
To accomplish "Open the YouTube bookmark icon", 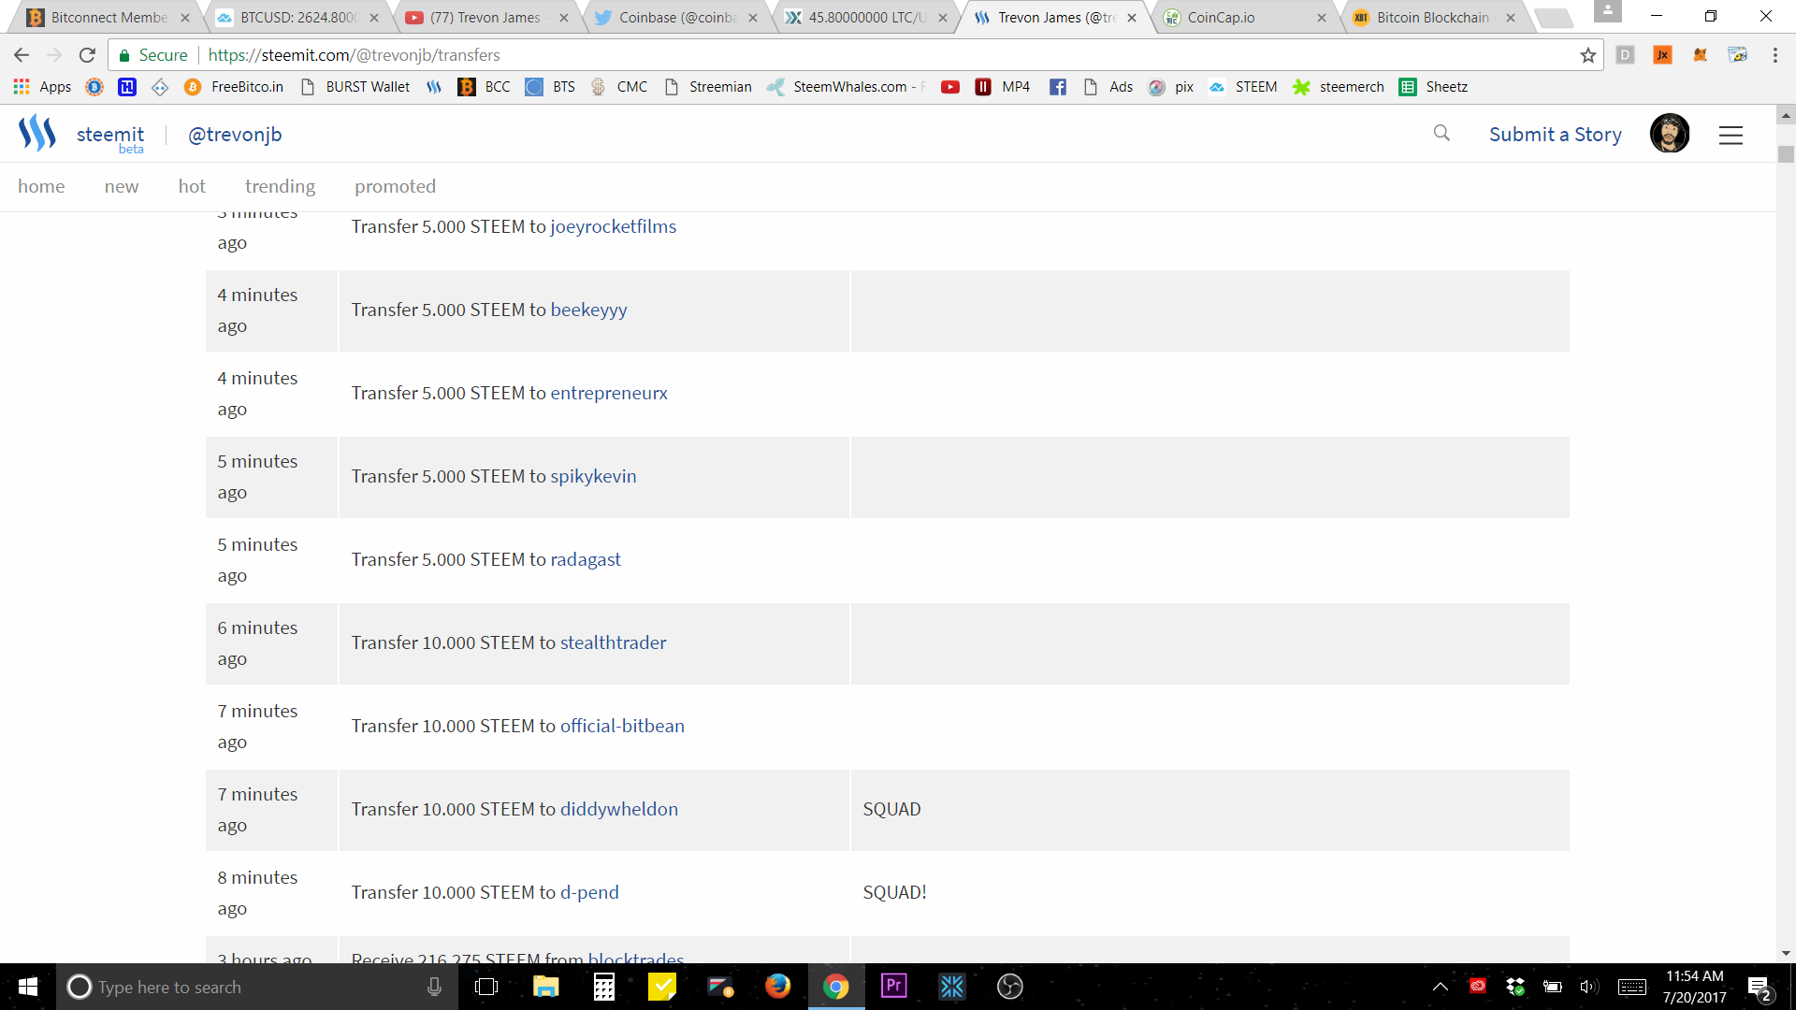I will click(x=949, y=87).
